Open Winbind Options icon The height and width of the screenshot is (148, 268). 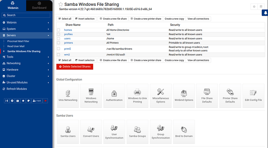pyautogui.click(x=184, y=95)
